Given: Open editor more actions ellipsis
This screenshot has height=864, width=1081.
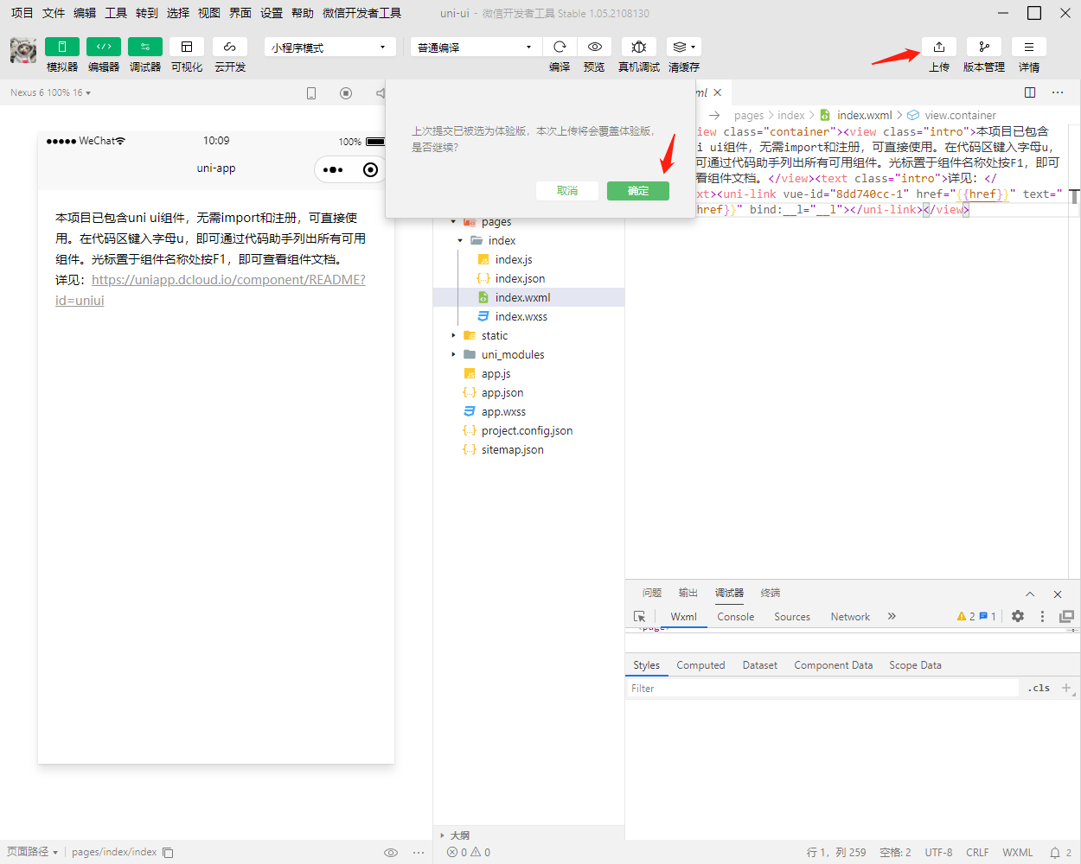Looking at the screenshot, I should 1058,92.
